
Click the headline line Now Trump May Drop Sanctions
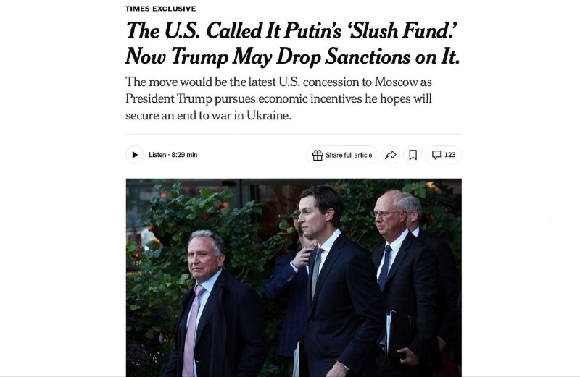(x=293, y=56)
